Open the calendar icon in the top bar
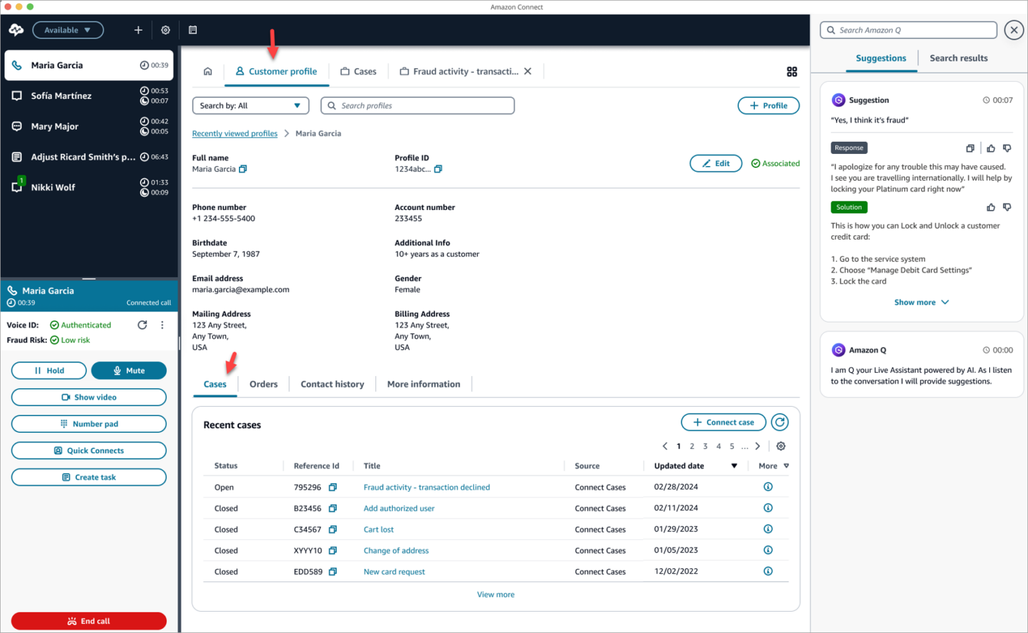 point(193,29)
